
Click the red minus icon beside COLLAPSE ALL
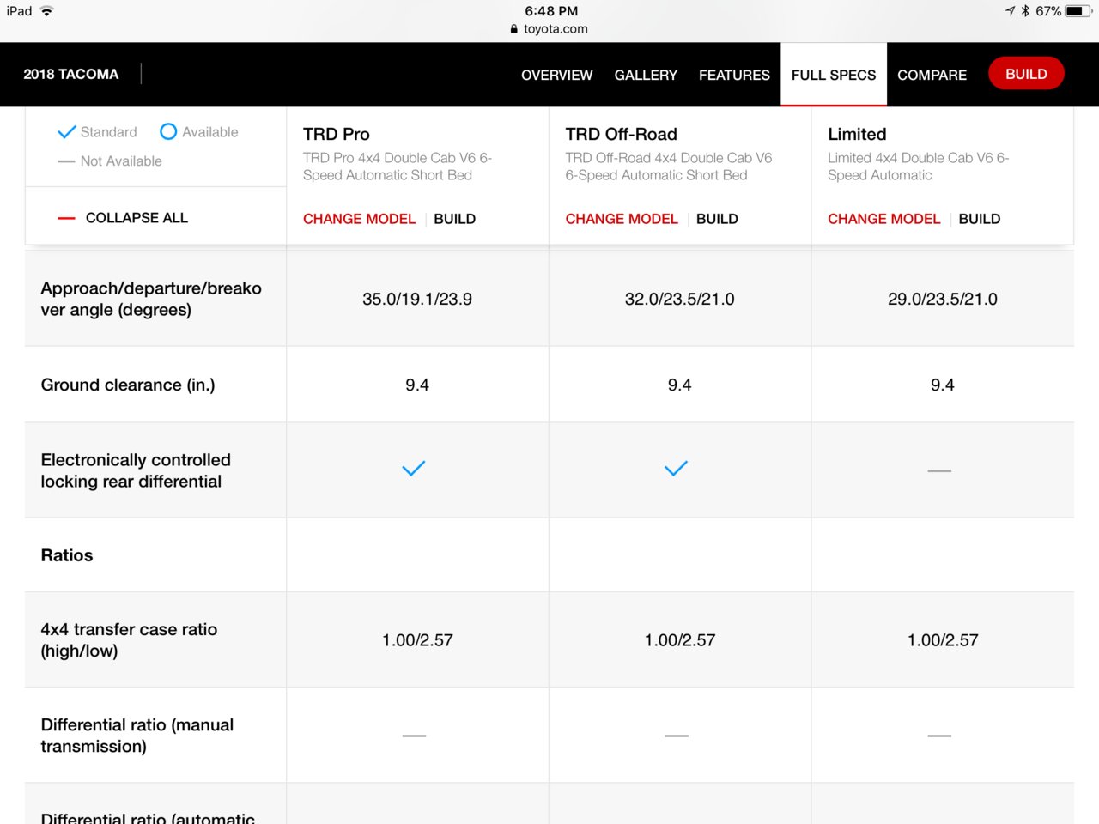coord(66,218)
